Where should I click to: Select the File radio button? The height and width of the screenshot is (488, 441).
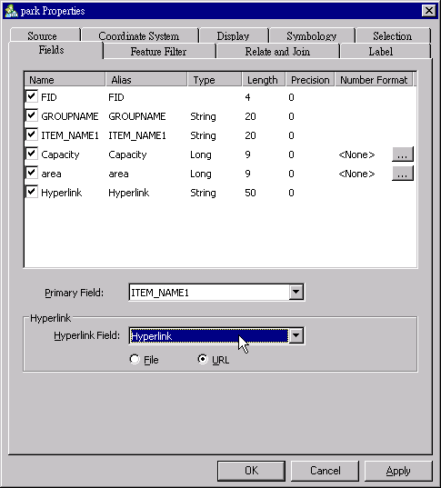pyautogui.click(x=135, y=360)
